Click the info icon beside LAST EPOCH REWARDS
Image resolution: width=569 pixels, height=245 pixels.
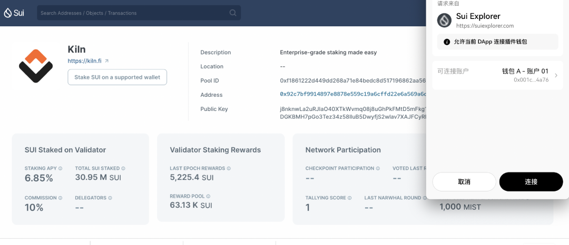coord(229,168)
